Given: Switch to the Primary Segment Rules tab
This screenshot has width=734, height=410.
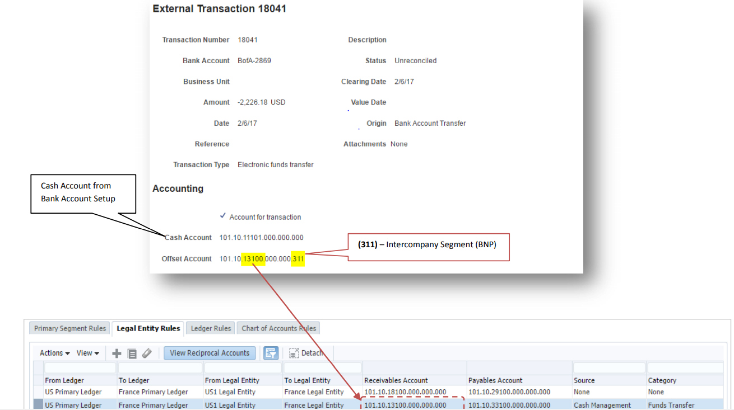Looking at the screenshot, I should tap(69, 328).
